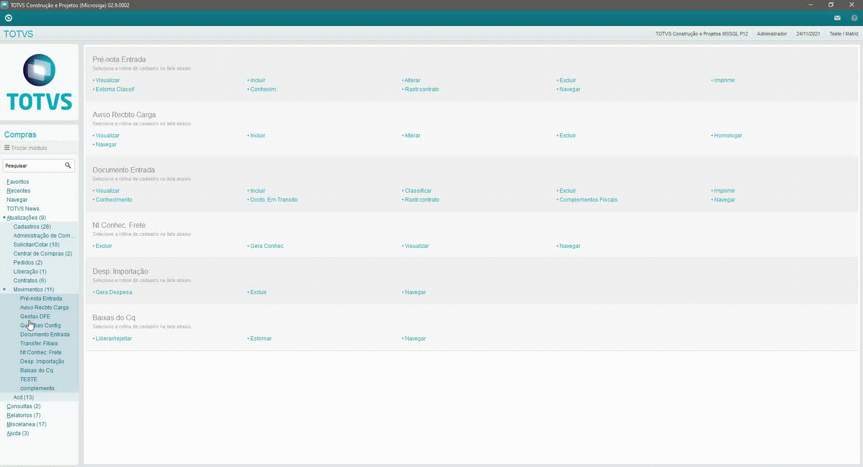Select Aviso Recbto Carga in sidebar tree
Image resolution: width=863 pixels, height=467 pixels.
click(44, 308)
